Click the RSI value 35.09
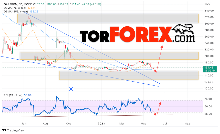Viewport: 220px width, 134px height. coord(28,95)
